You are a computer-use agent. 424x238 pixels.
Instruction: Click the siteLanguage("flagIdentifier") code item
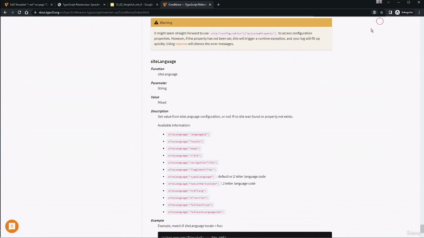pos(191,169)
